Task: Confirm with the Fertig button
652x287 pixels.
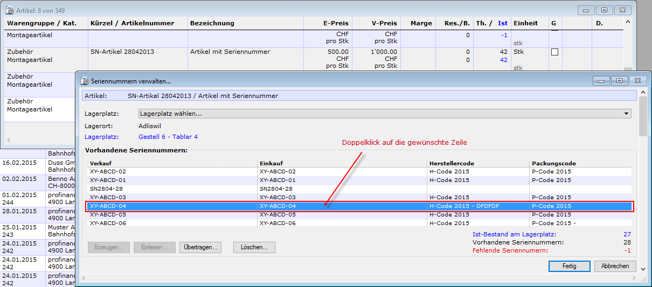Action: (x=569, y=266)
